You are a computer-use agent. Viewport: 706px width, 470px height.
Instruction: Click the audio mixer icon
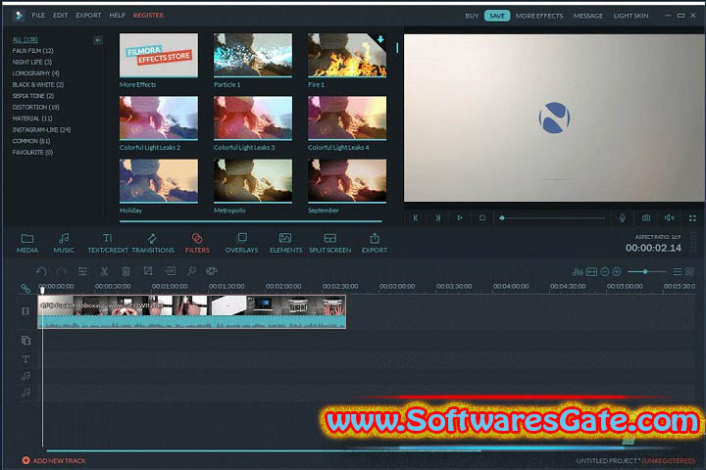[x=578, y=271]
